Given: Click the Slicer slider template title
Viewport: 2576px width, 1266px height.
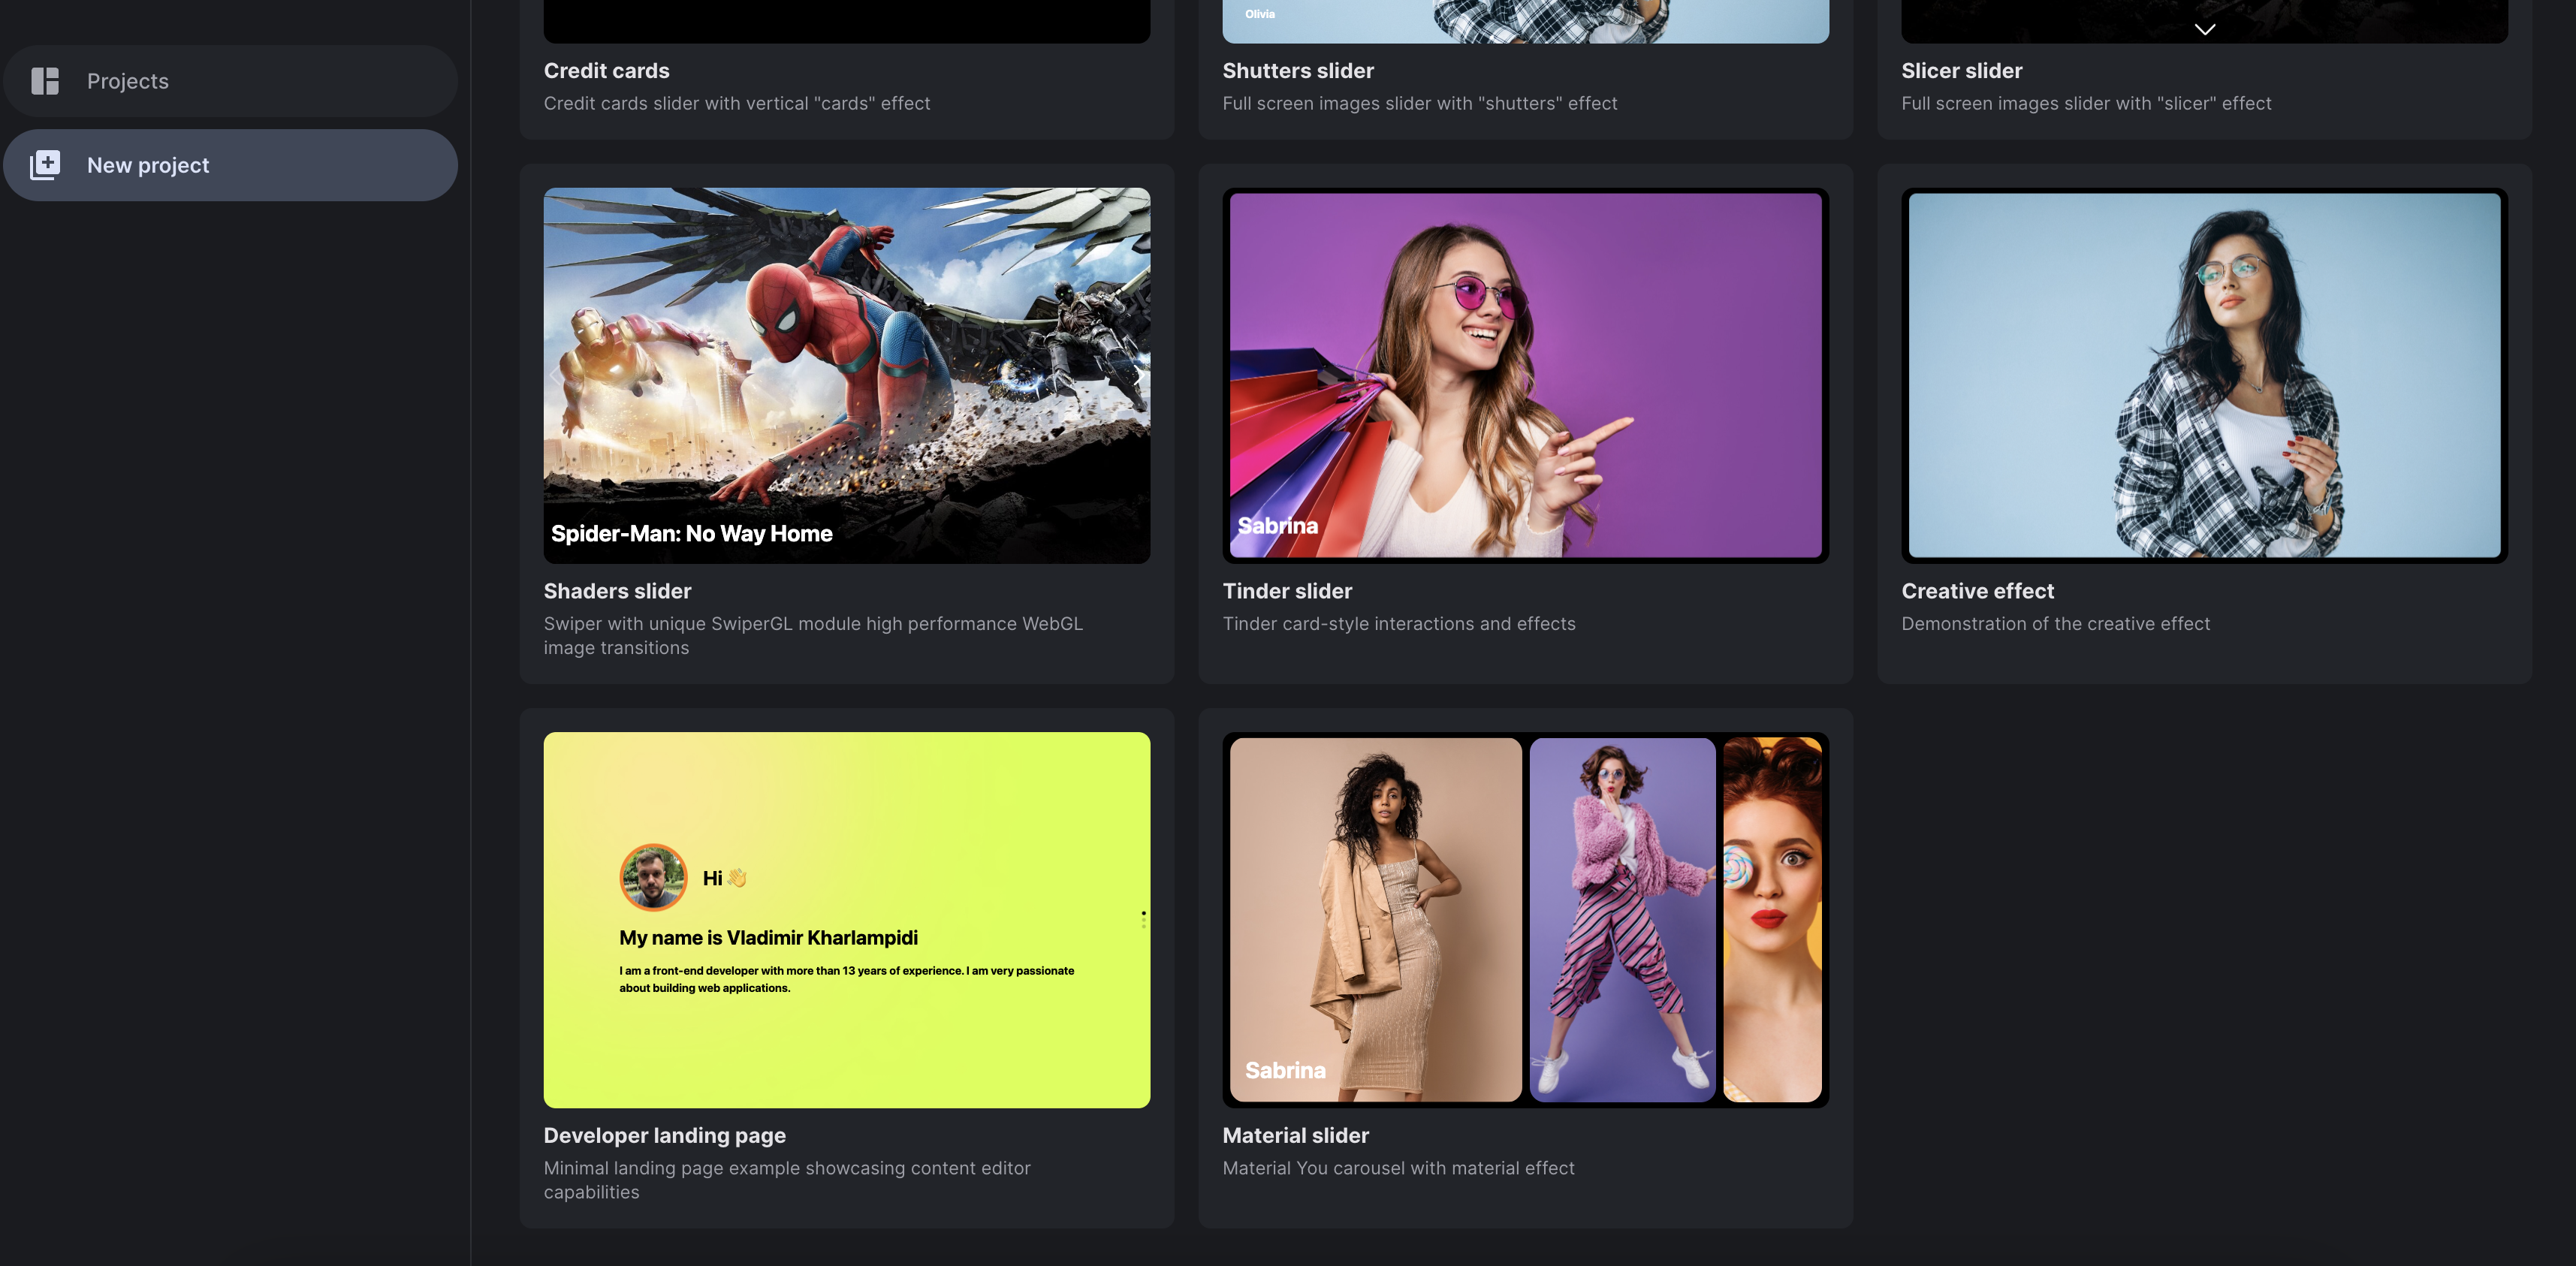Looking at the screenshot, I should pos(1961,71).
